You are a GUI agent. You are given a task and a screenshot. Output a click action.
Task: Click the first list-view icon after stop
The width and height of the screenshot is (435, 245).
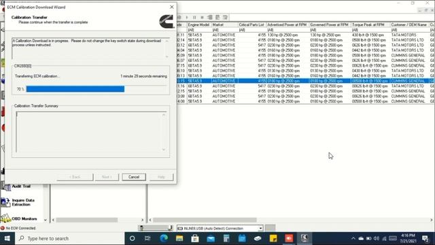coord(210,17)
